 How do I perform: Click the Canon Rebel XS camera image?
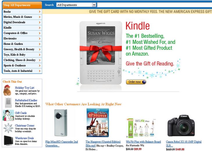181,125
